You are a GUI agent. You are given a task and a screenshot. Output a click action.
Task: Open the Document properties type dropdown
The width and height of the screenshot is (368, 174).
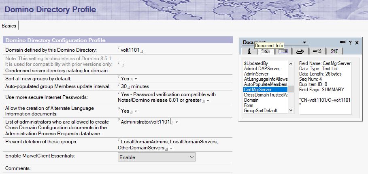[x=304, y=42]
